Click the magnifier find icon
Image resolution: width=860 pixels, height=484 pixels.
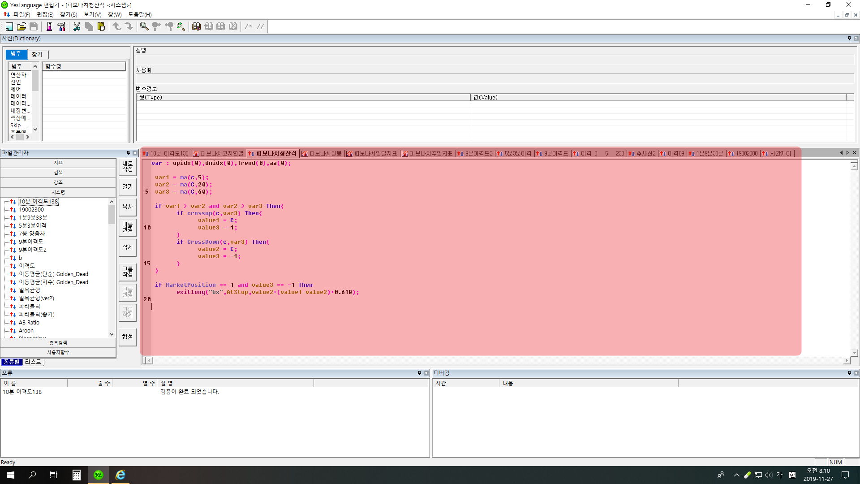[x=144, y=26]
